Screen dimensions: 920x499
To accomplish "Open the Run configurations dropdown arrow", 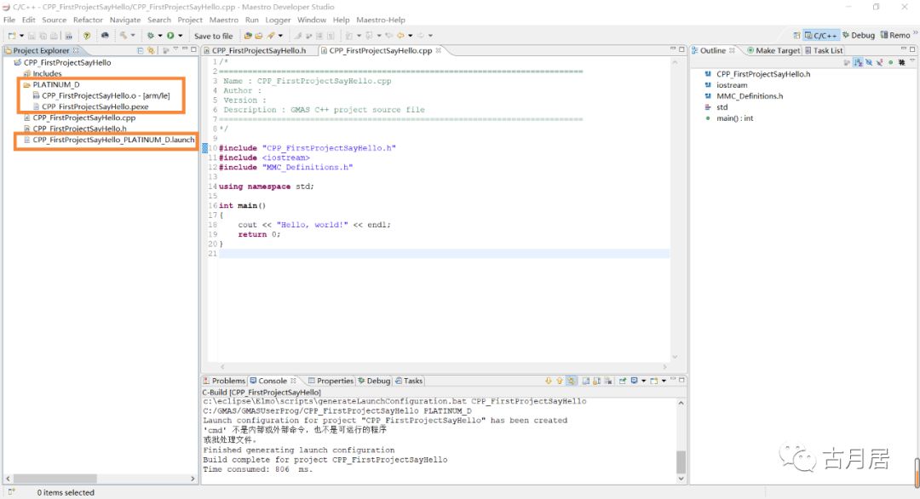I will 180,36.
